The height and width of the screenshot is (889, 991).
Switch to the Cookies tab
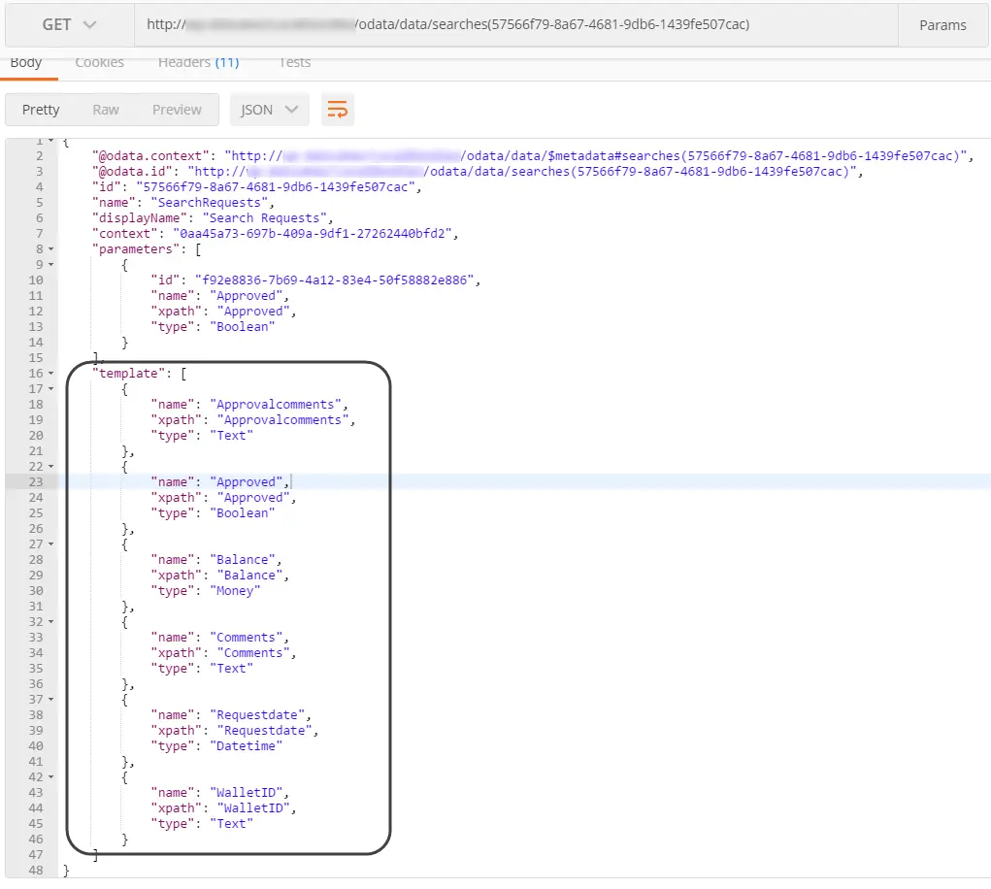click(99, 63)
